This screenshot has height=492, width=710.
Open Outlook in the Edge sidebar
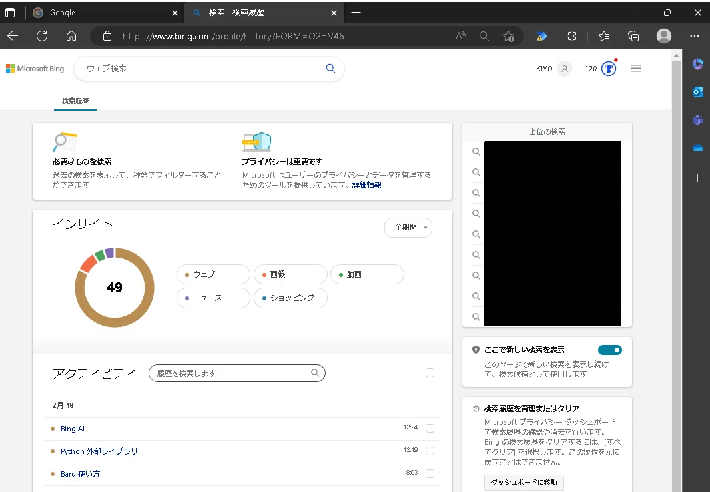tap(698, 92)
